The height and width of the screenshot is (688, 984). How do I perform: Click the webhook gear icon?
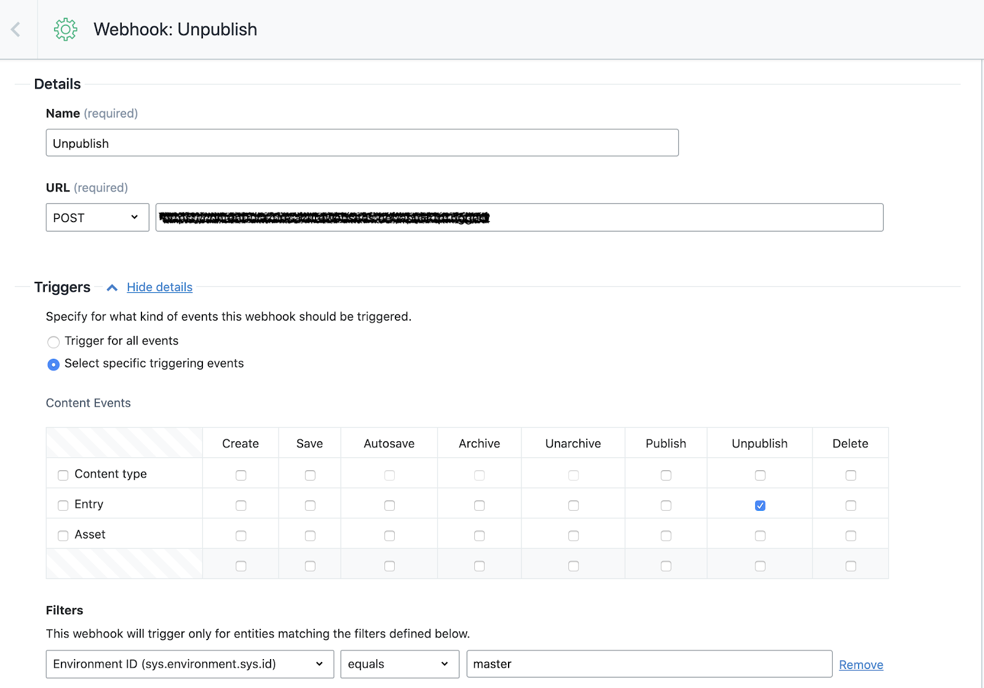66,30
